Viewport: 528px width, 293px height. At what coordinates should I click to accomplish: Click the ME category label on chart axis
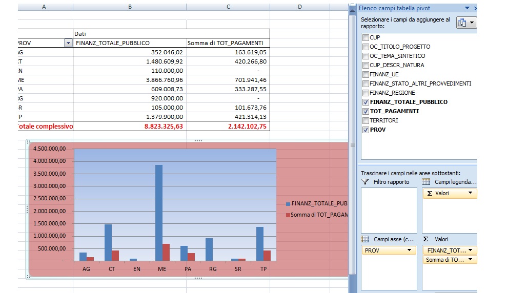point(162,269)
